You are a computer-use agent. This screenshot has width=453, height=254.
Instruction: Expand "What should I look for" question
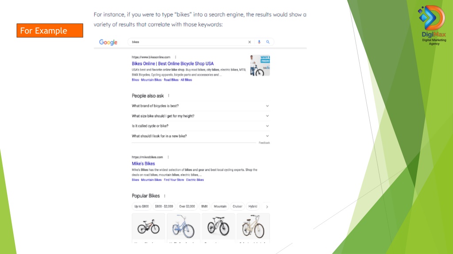pyautogui.click(x=200, y=136)
